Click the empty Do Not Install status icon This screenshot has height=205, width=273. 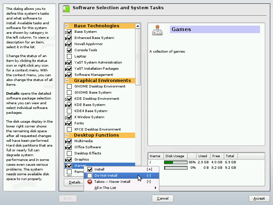[90, 176]
